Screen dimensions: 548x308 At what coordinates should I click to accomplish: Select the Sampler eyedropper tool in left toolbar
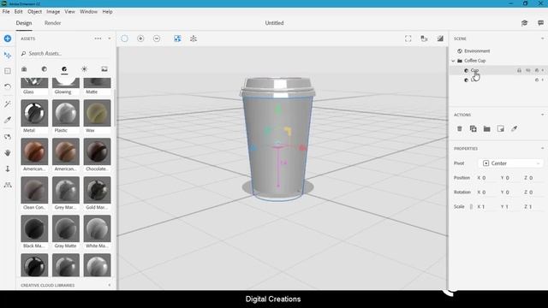tap(8, 120)
